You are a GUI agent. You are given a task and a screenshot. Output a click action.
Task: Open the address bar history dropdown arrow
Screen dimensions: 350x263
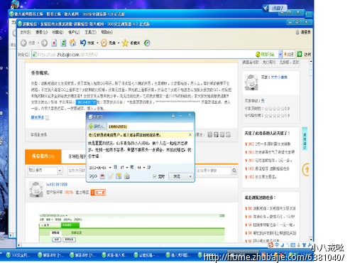[280, 54]
